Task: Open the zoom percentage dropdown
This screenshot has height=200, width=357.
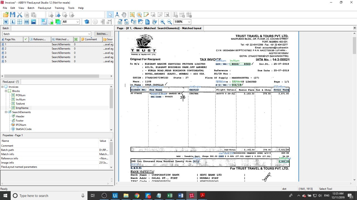Action: 189,22
